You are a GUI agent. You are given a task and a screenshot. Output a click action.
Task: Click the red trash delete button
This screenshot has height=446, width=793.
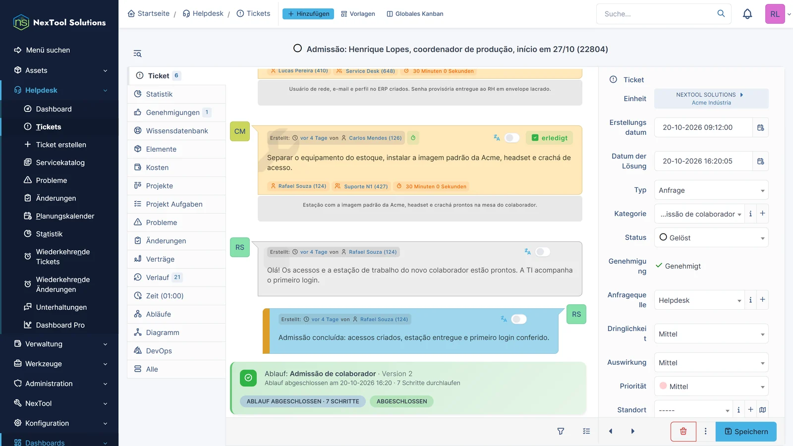[x=683, y=432]
